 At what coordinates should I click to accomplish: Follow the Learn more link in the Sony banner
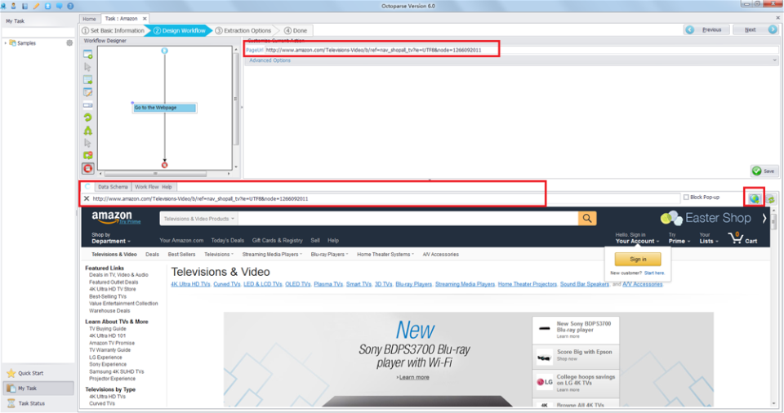click(413, 378)
